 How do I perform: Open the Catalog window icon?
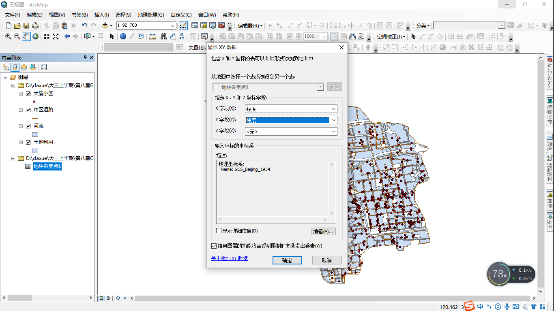click(x=204, y=26)
